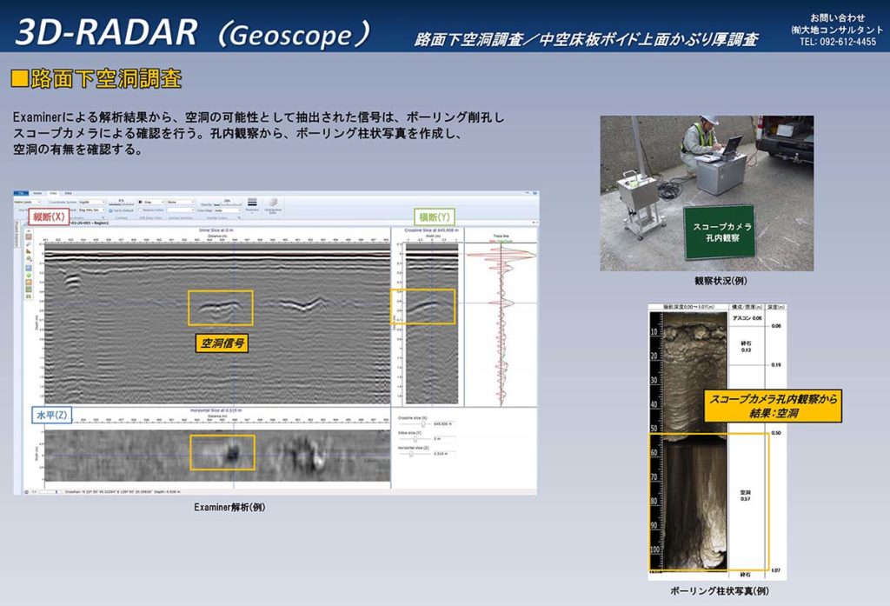This screenshot has height=606, width=890.
Task: Click the blue square icon in side toolbar
Action: (29, 268)
